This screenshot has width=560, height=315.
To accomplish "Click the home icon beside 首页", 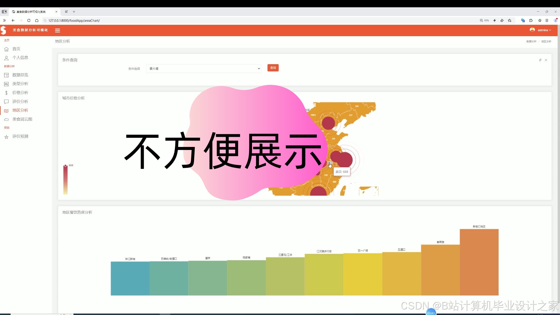I will point(6,49).
